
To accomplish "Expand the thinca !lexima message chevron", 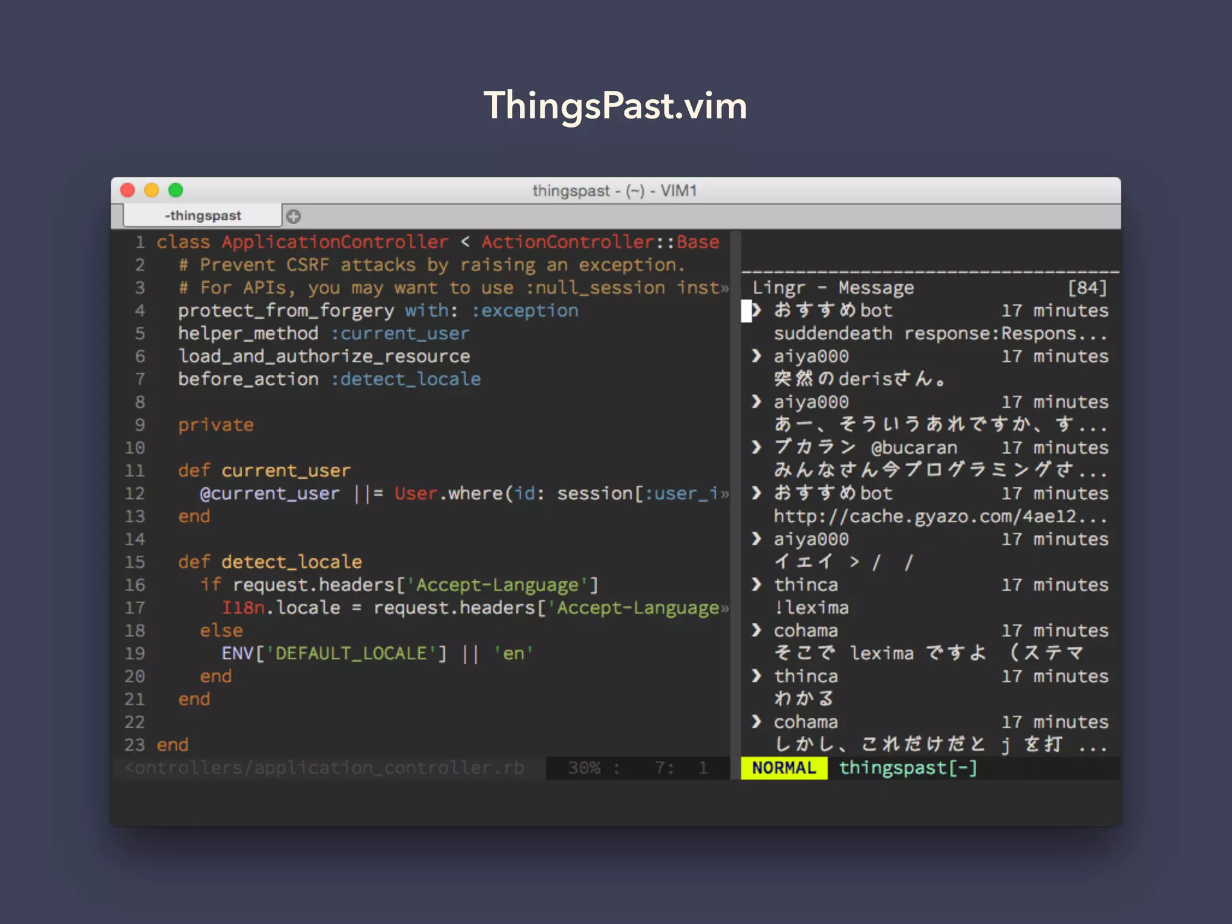I will (x=757, y=585).
